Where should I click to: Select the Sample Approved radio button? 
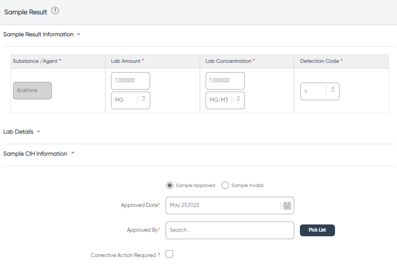pos(170,185)
